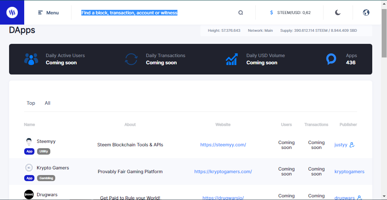Click the Steem logo home icon
Image resolution: width=387 pixels, height=200 pixels.
click(x=12, y=12)
